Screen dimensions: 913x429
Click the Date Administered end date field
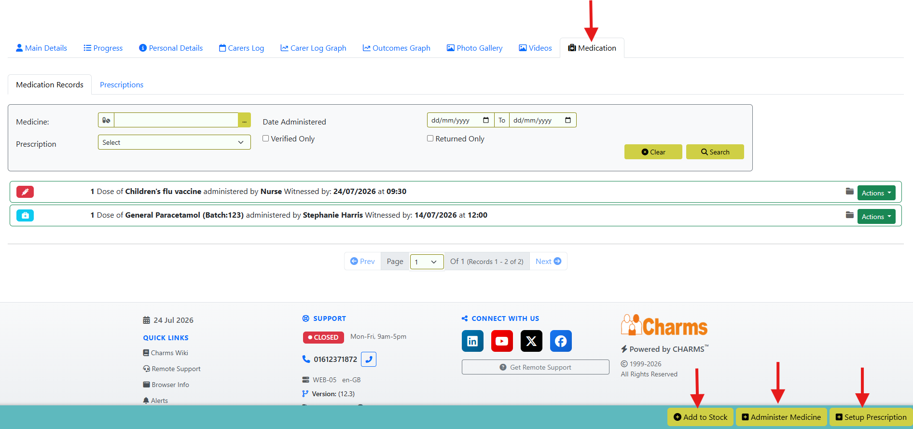543,120
